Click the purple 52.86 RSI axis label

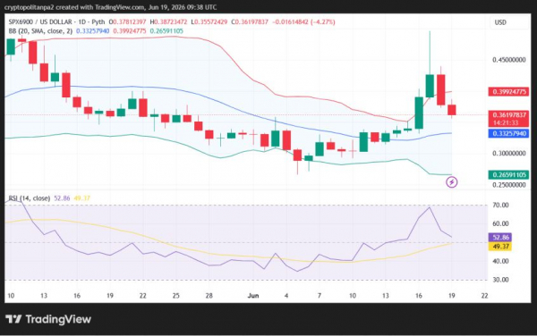pos(500,237)
